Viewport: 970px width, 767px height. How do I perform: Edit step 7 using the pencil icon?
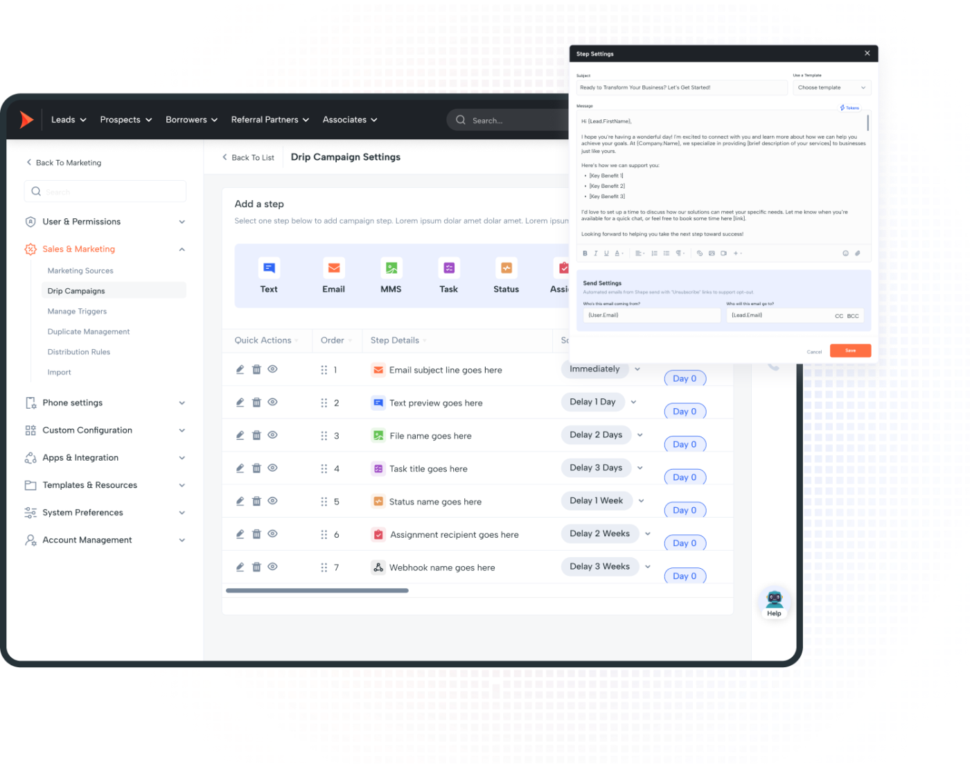(x=240, y=567)
